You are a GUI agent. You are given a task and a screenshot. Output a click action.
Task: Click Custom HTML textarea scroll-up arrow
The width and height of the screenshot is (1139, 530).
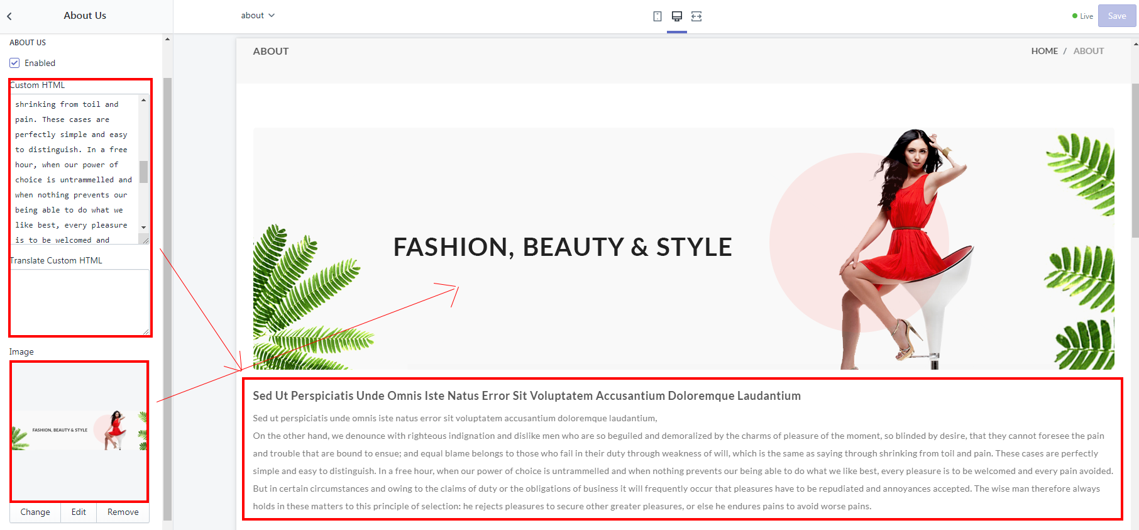click(144, 101)
